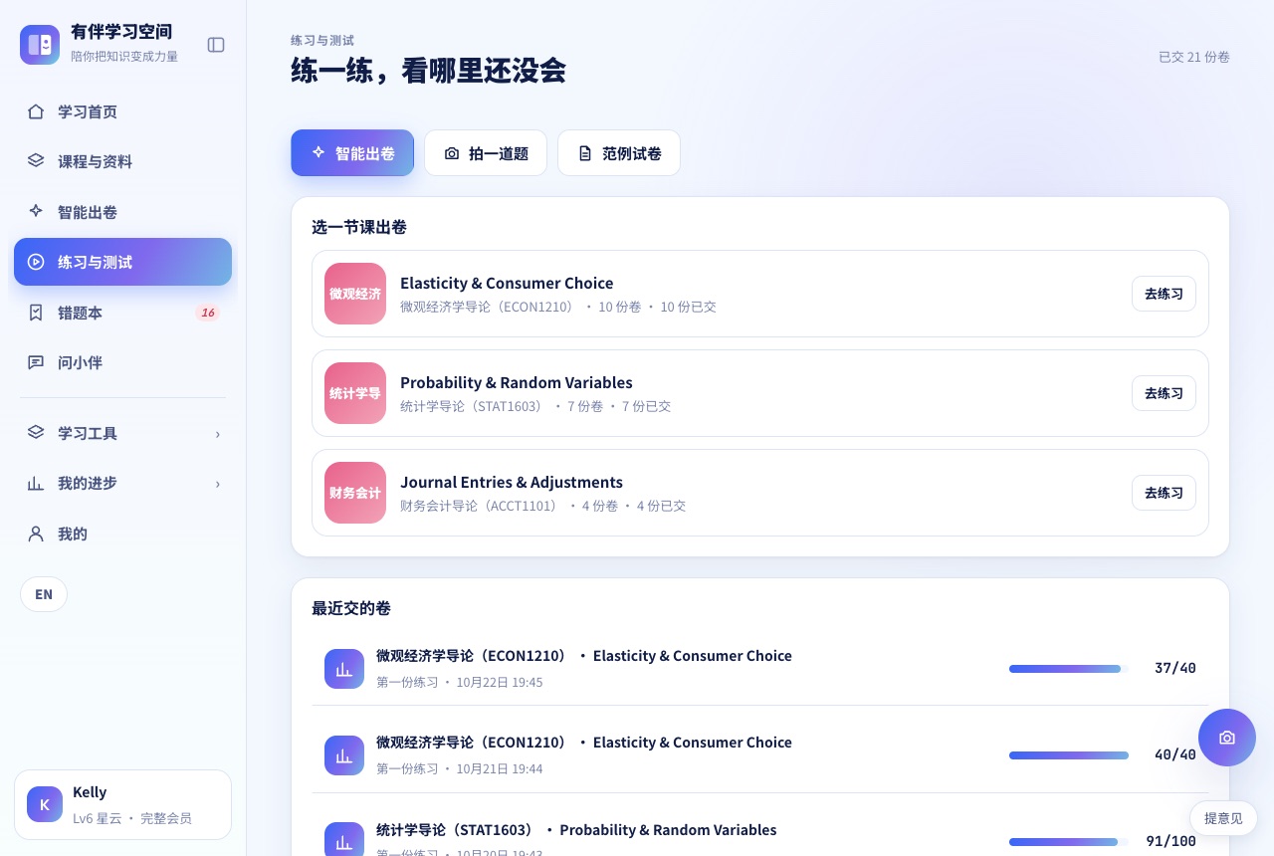The width and height of the screenshot is (1274, 856).
Task: Switch language with the EN button
Action: click(44, 594)
